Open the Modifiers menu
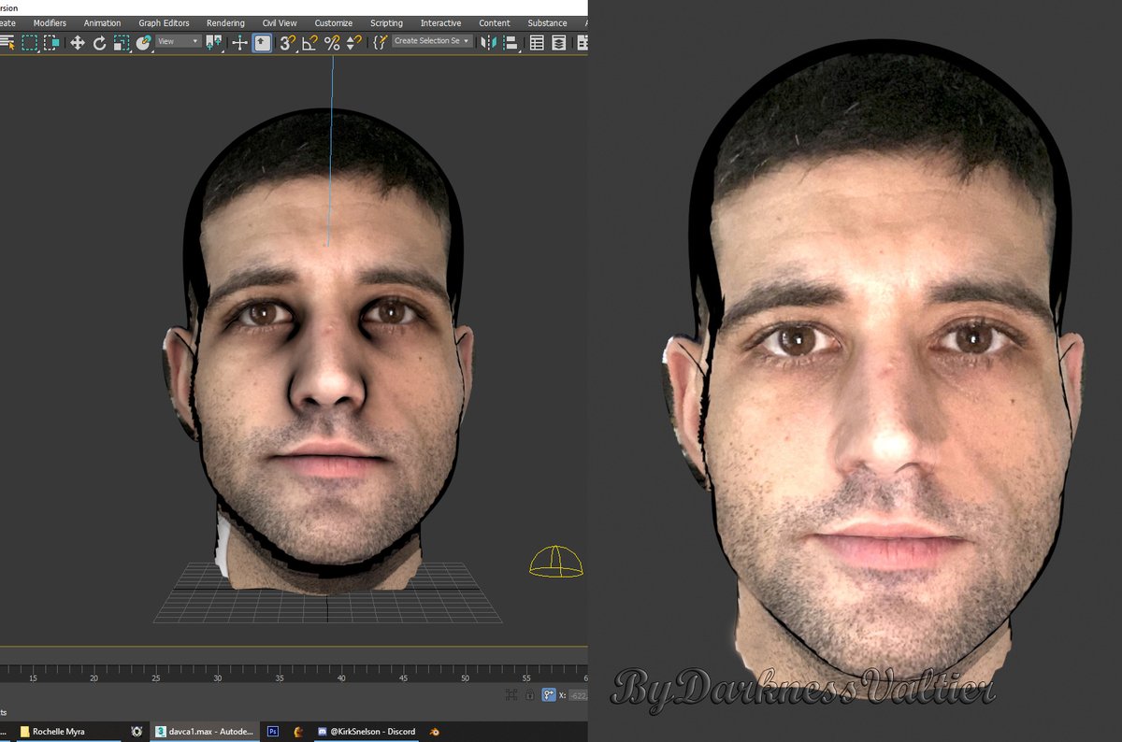The image size is (1122, 742). coord(50,22)
